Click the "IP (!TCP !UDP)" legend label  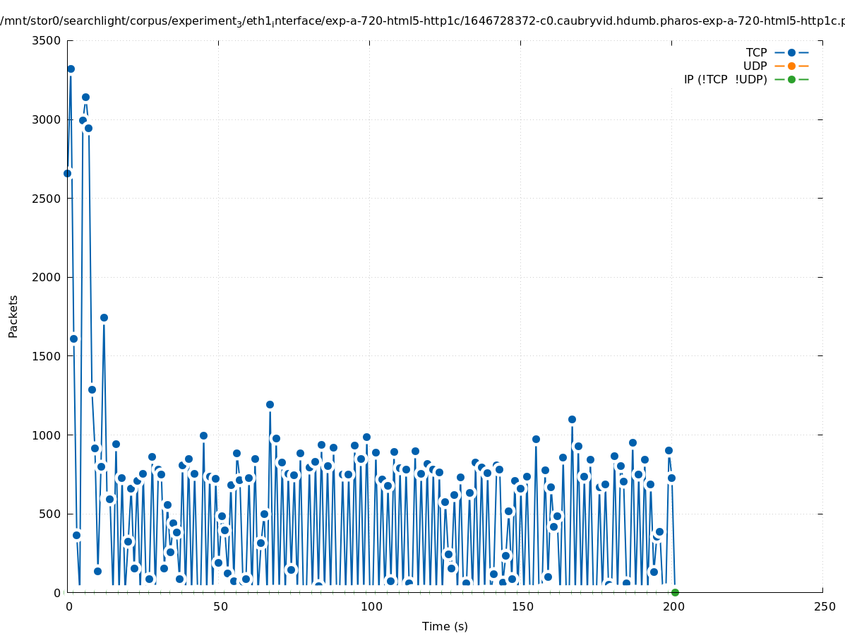coord(725,79)
